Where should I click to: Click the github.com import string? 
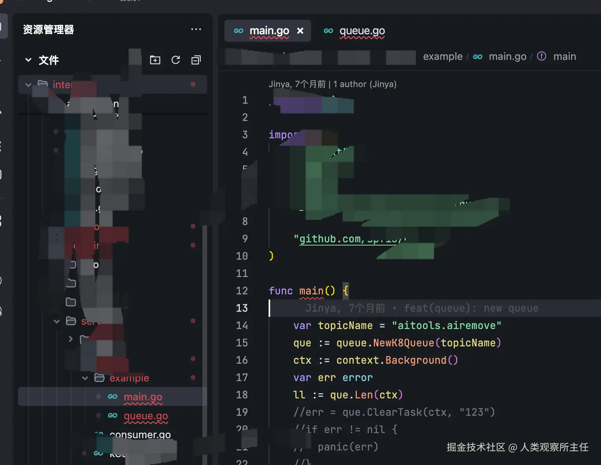(x=331, y=239)
